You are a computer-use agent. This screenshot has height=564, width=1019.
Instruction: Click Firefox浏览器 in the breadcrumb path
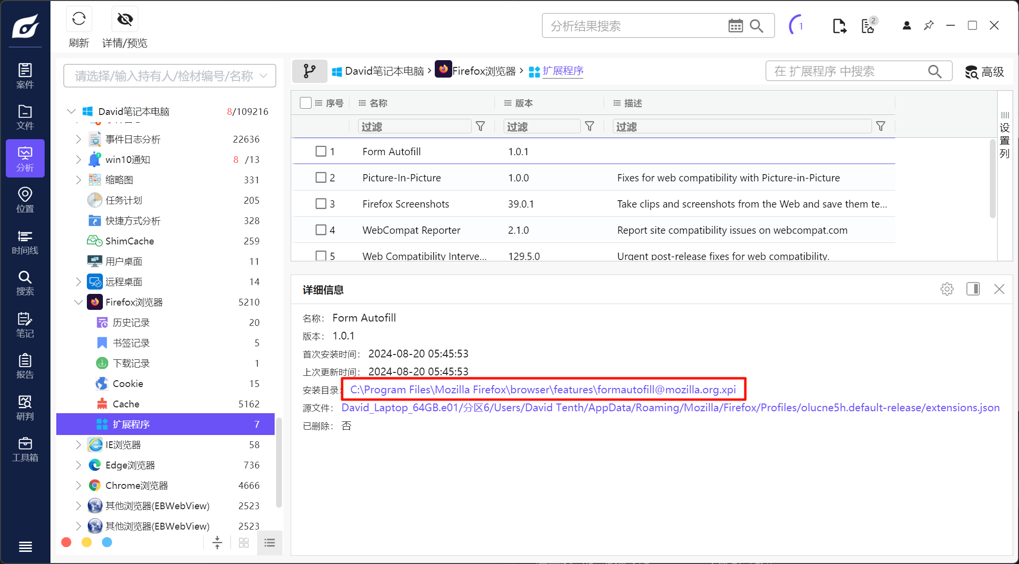[483, 71]
